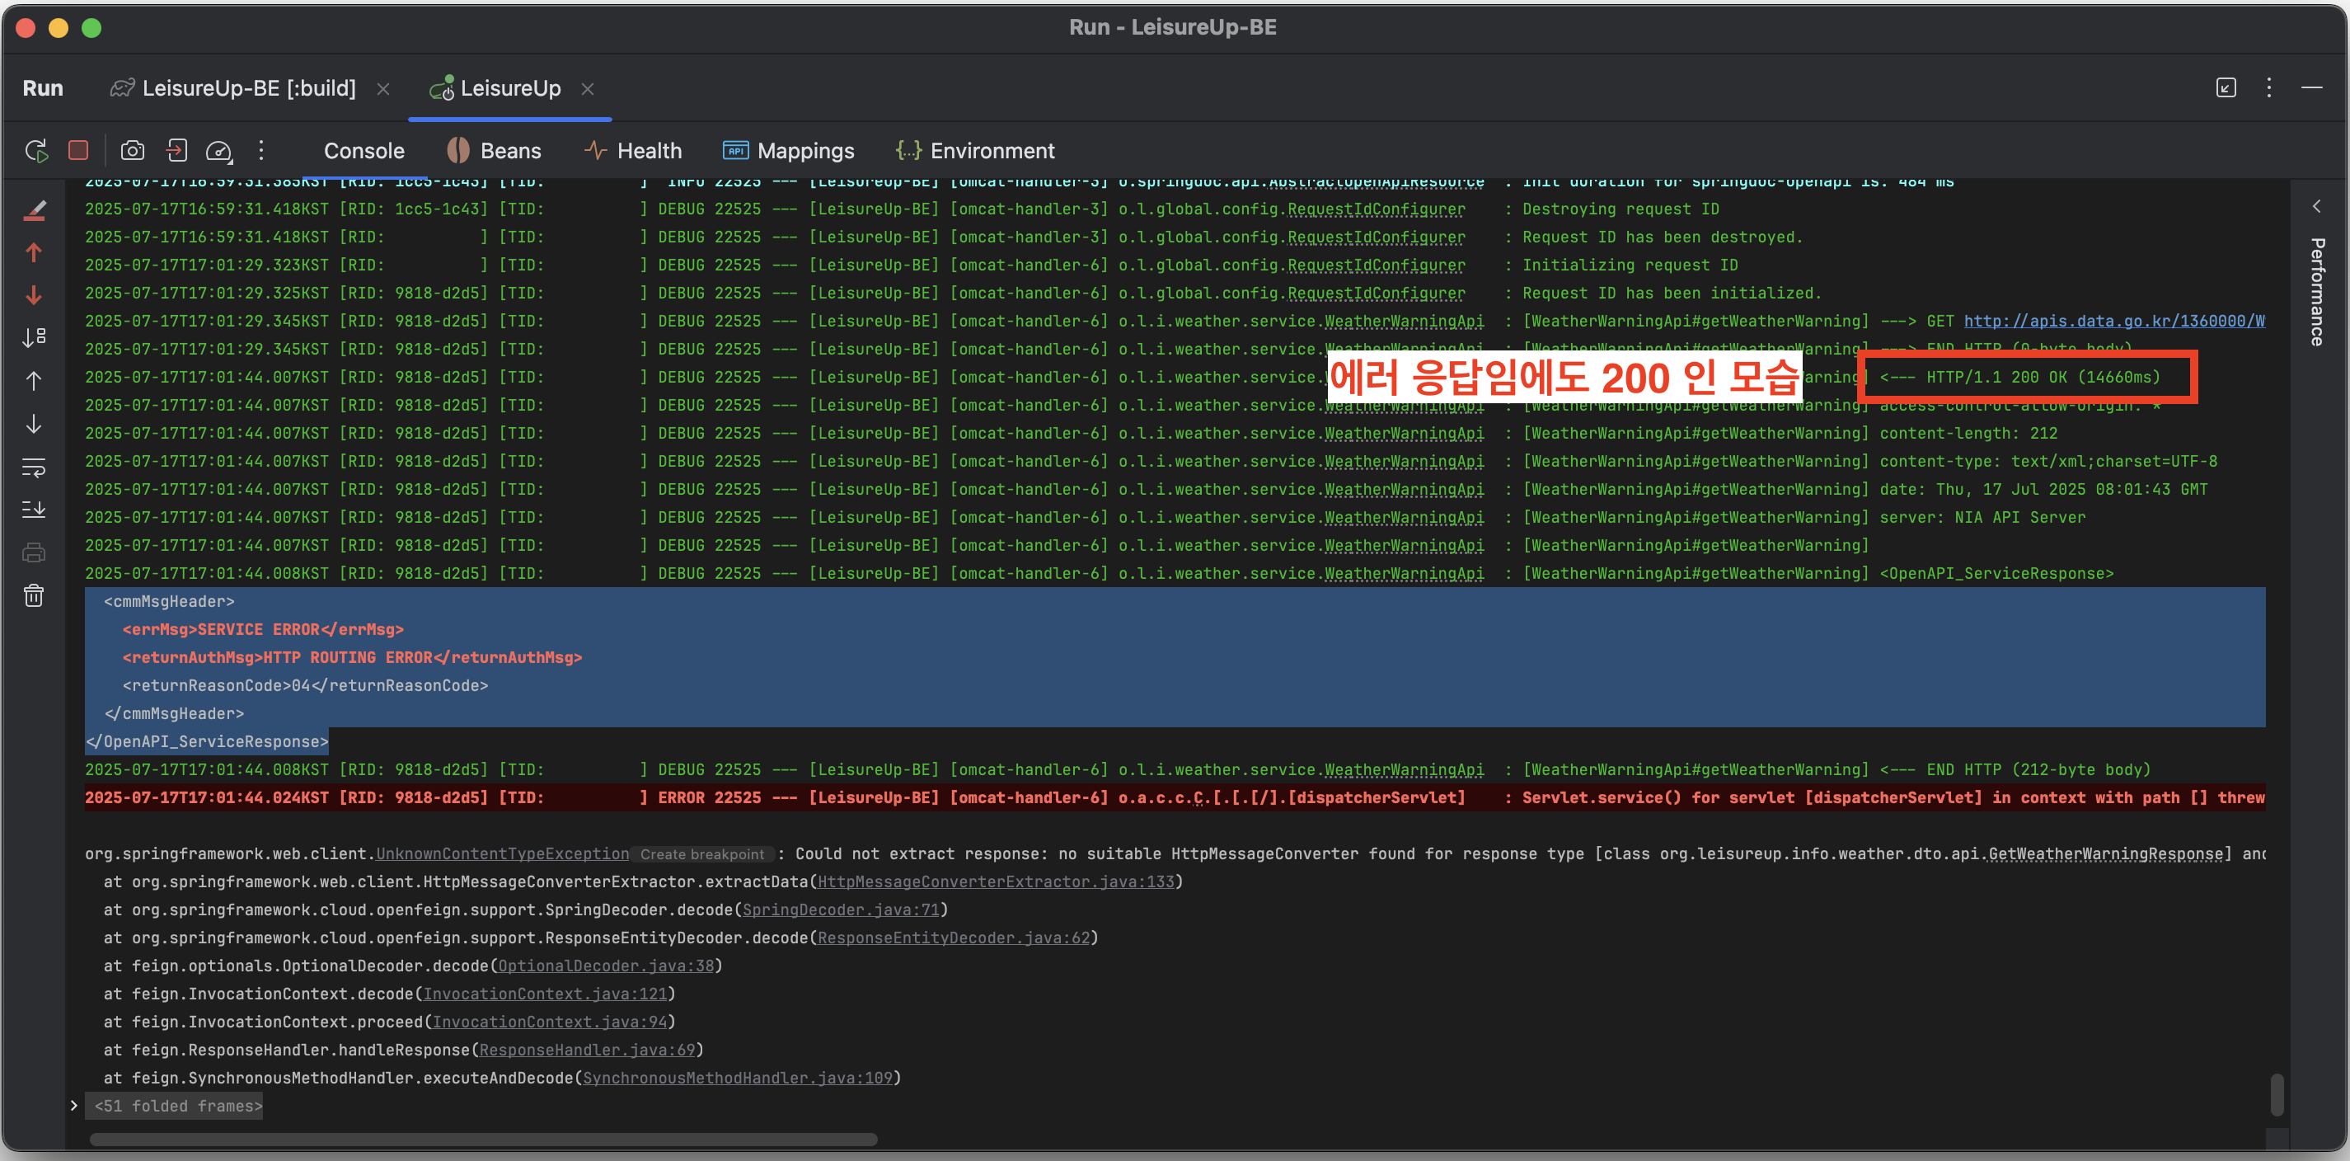Close the LeisureUp-BE [:build] tab
This screenshot has height=1161, width=2350.
[x=383, y=88]
